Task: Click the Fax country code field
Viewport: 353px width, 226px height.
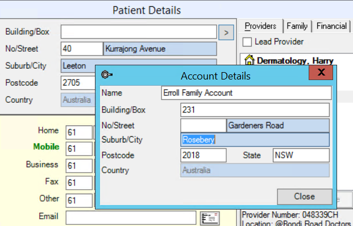Action: click(79, 183)
